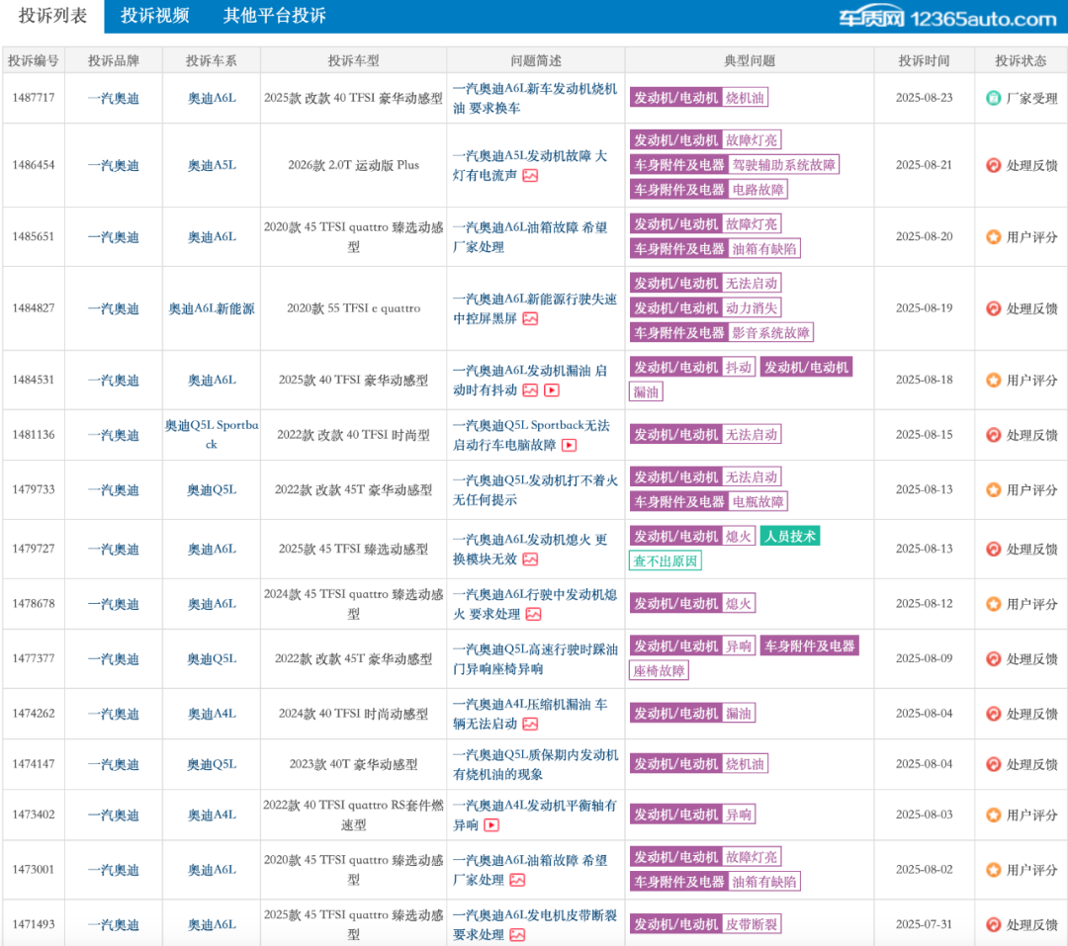Click model 2026款 2.0T 运动版 Plus

coord(353,165)
